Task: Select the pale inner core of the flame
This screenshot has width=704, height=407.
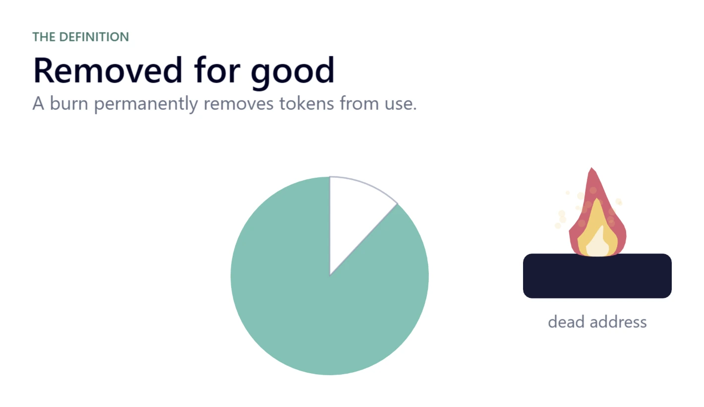Action: pos(598,243)
